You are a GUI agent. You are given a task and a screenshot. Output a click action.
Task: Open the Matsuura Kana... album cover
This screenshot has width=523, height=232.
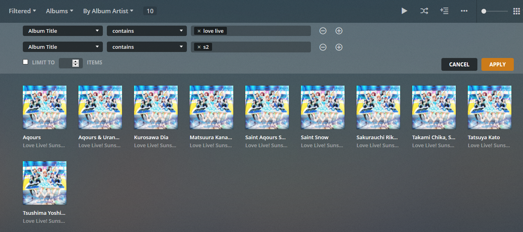(212, 107)
